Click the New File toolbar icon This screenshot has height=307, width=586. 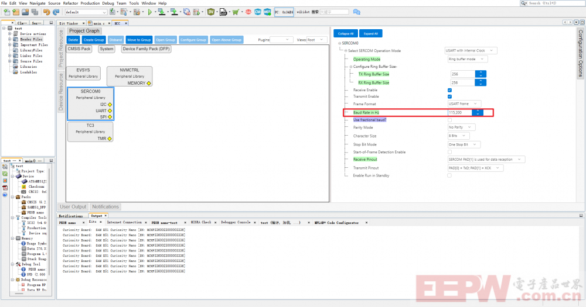(6, 12)
